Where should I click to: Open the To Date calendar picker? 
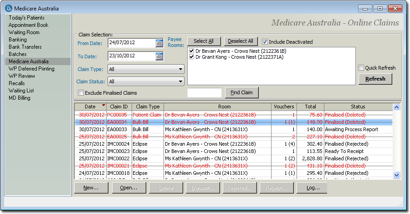click(x=159, y=56)
